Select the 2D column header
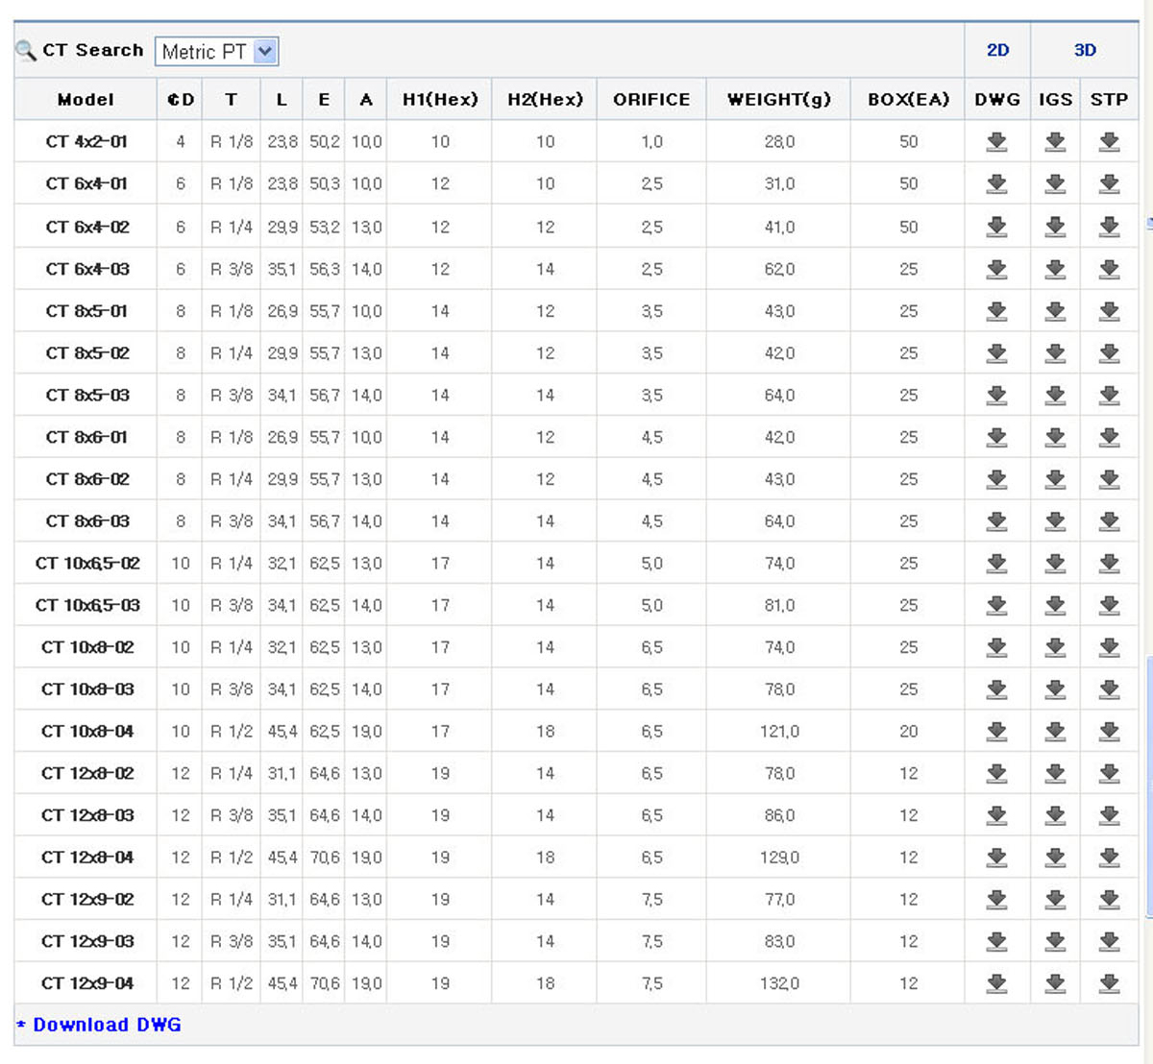The width and height of the screenshot is (1153, 1064). (x=997, y=50)
